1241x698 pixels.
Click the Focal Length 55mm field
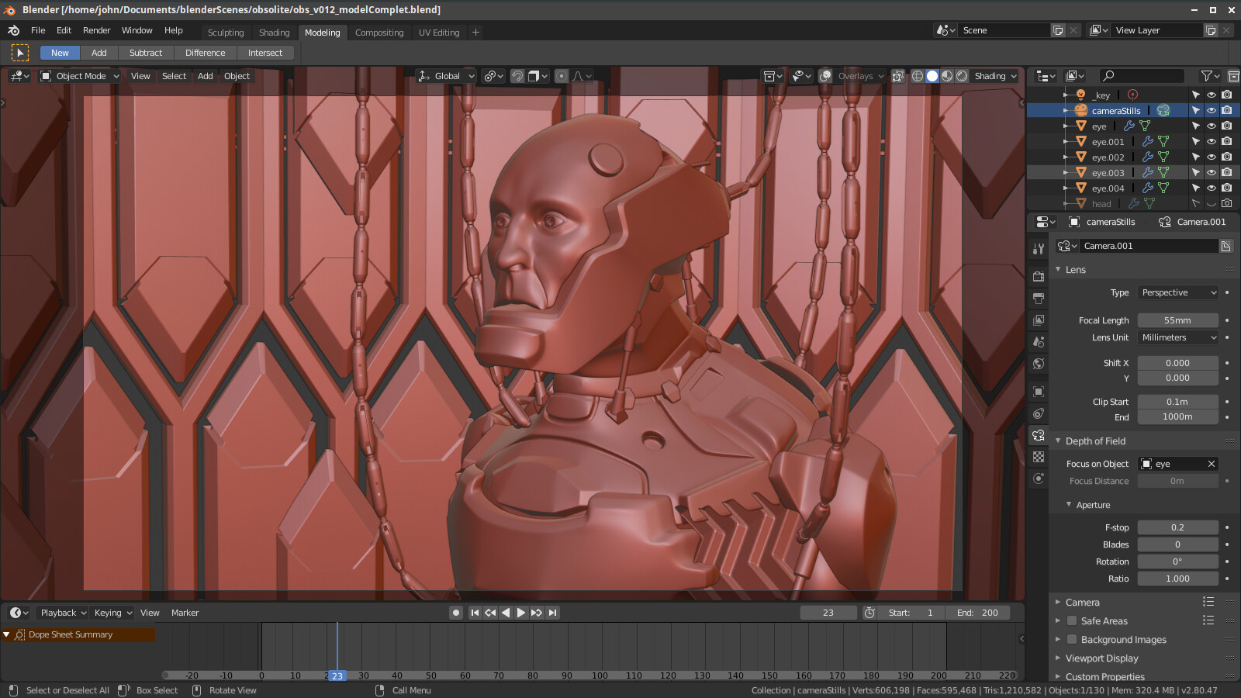(x=1178, y=320)
